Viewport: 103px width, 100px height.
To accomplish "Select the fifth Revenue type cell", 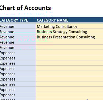I will tap(18, 48).
